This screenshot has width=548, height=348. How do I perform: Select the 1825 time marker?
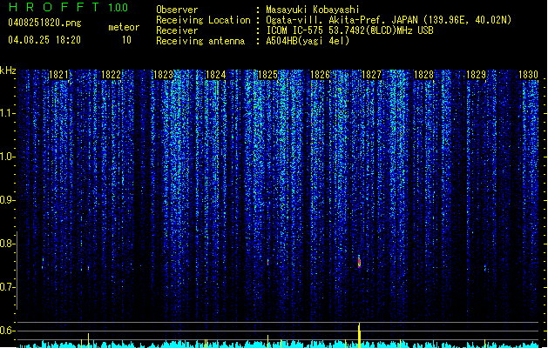pyautogui.click(x=267, y=75)
